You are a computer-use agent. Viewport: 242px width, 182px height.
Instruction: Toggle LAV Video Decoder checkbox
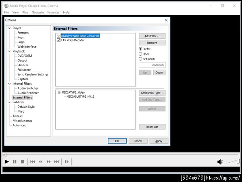click(x=58, y=40)
